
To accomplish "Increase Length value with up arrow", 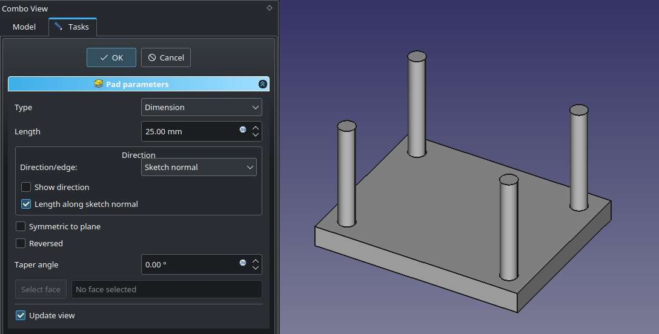I will (x=256, y=128).
